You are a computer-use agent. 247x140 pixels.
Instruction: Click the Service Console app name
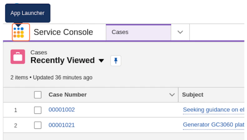[x=63, y=32]
